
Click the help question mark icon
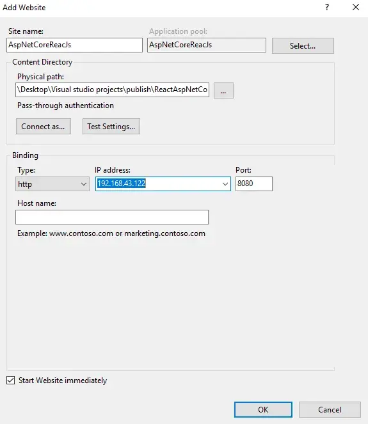(x=327, y=7)
